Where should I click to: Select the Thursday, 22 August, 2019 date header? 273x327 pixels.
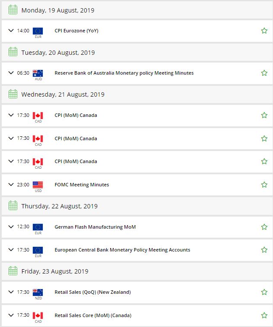tap(59, 206)
